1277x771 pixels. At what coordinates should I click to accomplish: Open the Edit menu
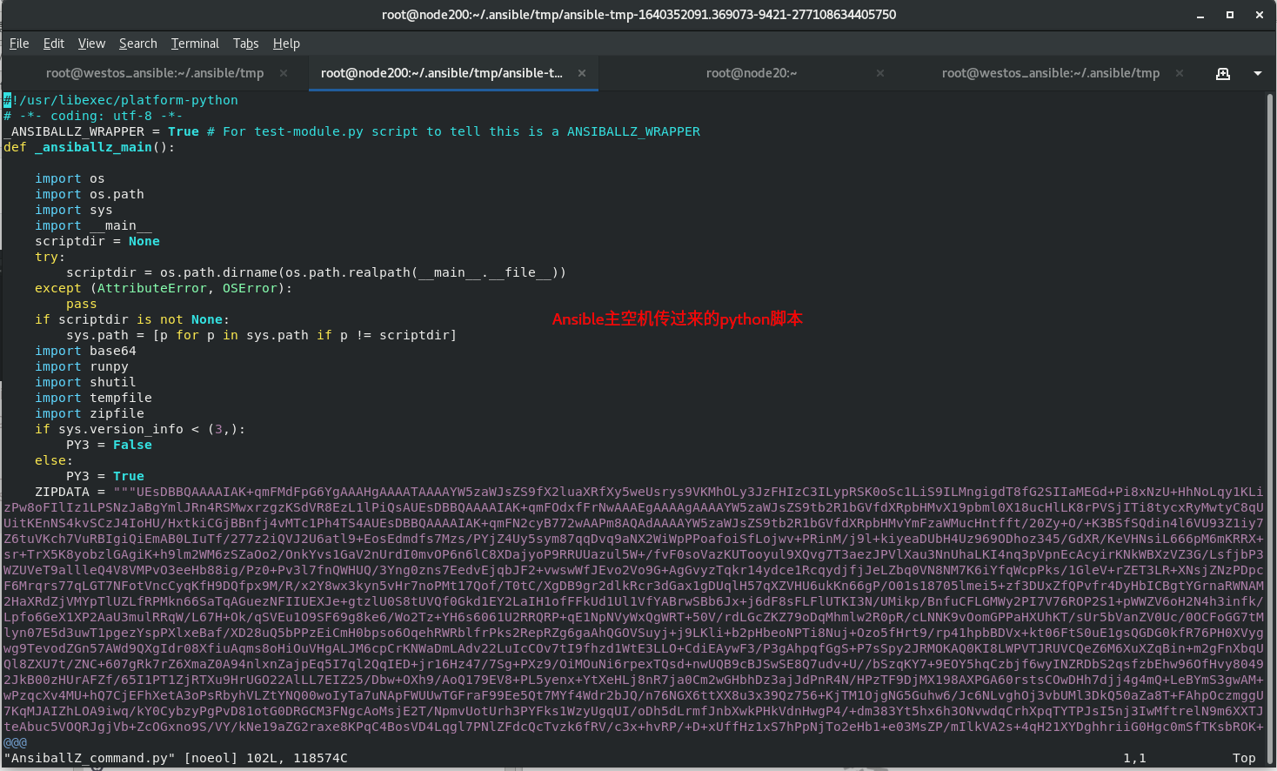[x=54, y=44]
